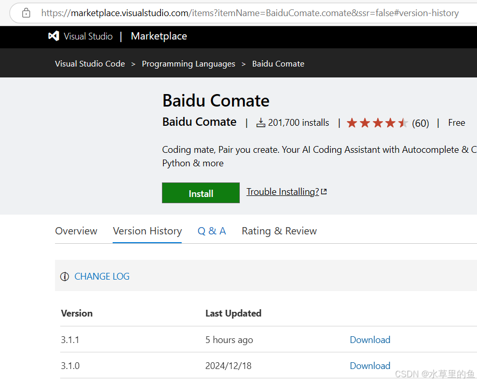
Task: Click the '5 hours ago' cell
Action: click(229, 340)
